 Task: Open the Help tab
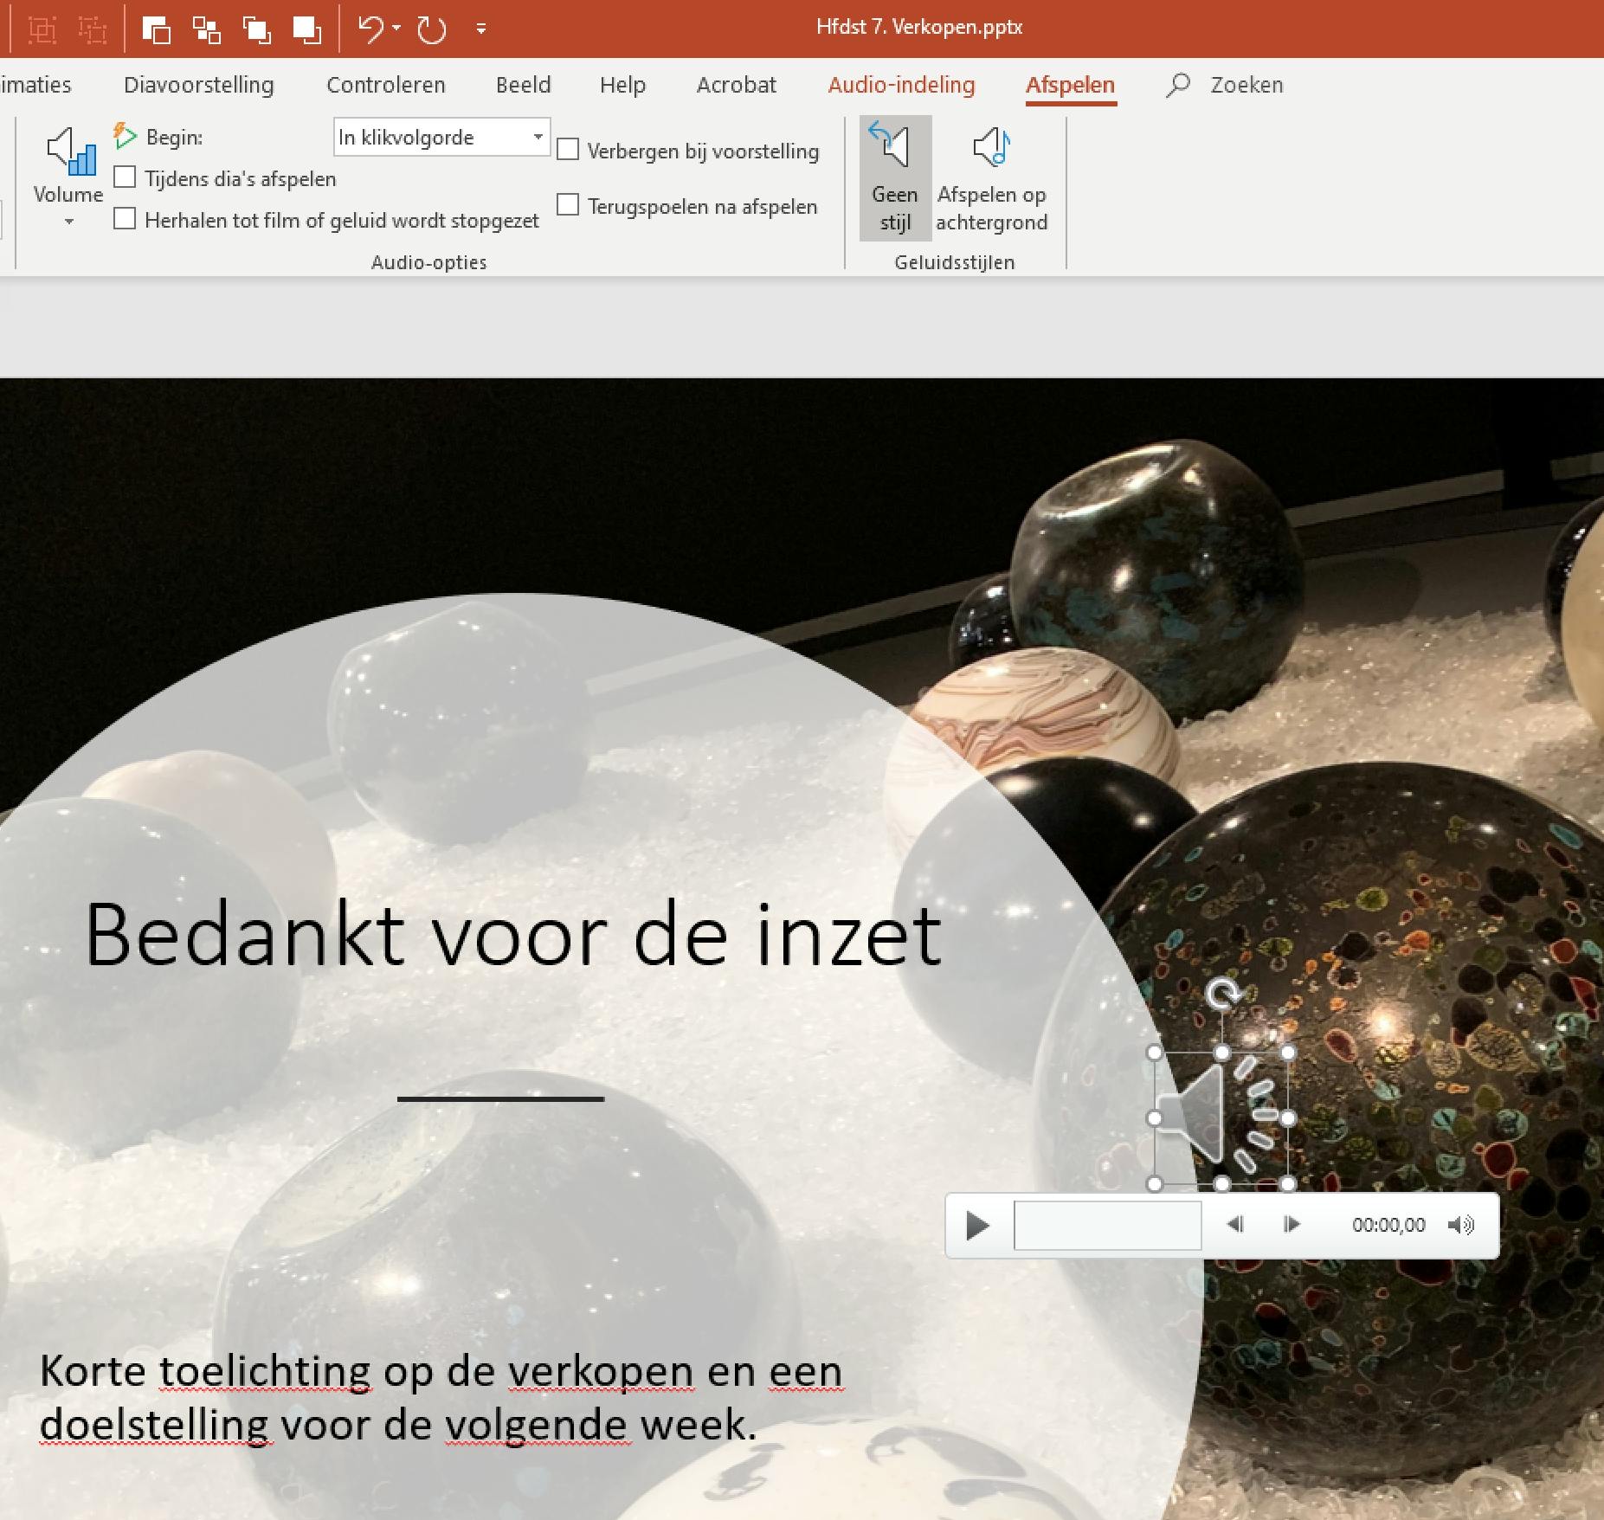623,85
